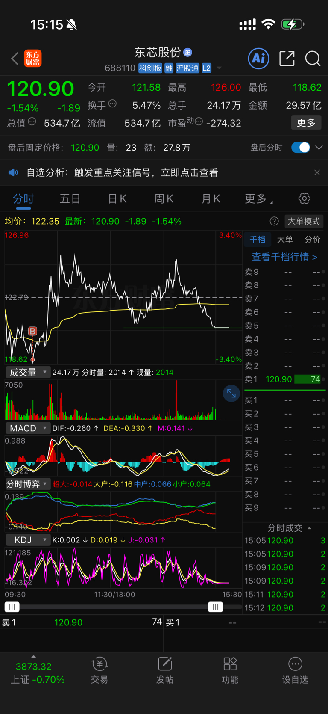Tap the 沪股通 tag
This screenshot has height=714, width=328.
[187, 68]
